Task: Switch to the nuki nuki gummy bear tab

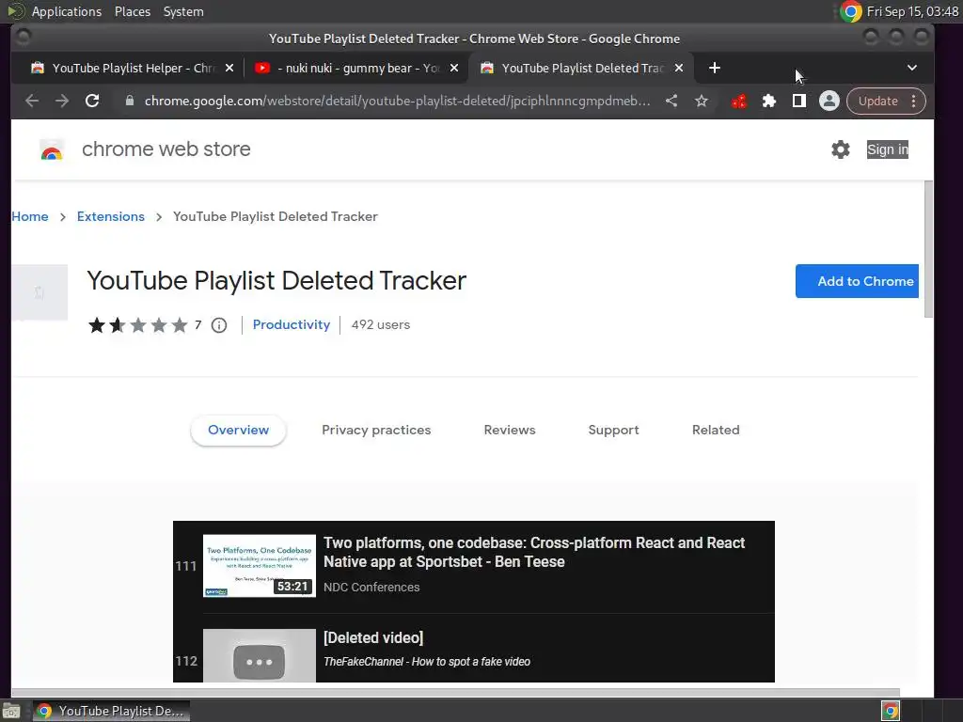Action: click(x=356, y=68)
